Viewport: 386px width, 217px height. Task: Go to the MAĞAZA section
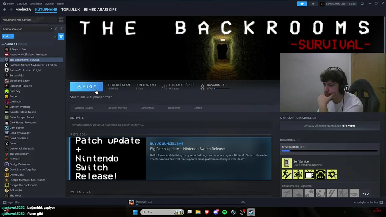tap(23, 10)
